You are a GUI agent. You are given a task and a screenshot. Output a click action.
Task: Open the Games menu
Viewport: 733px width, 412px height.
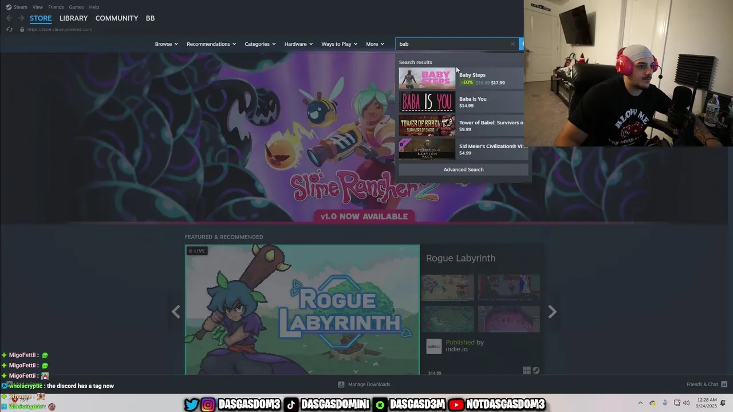(76, 7)
